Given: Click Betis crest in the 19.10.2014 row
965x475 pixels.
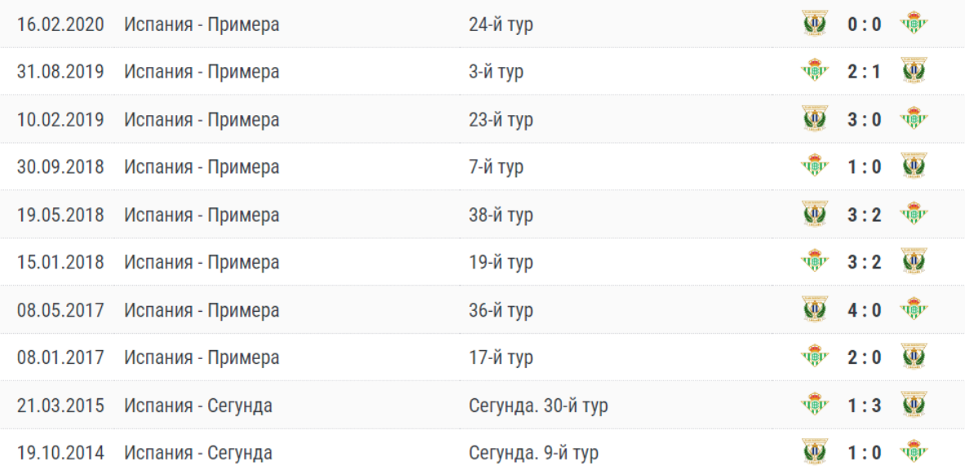Looking at the screenshot, I should 914,452.
